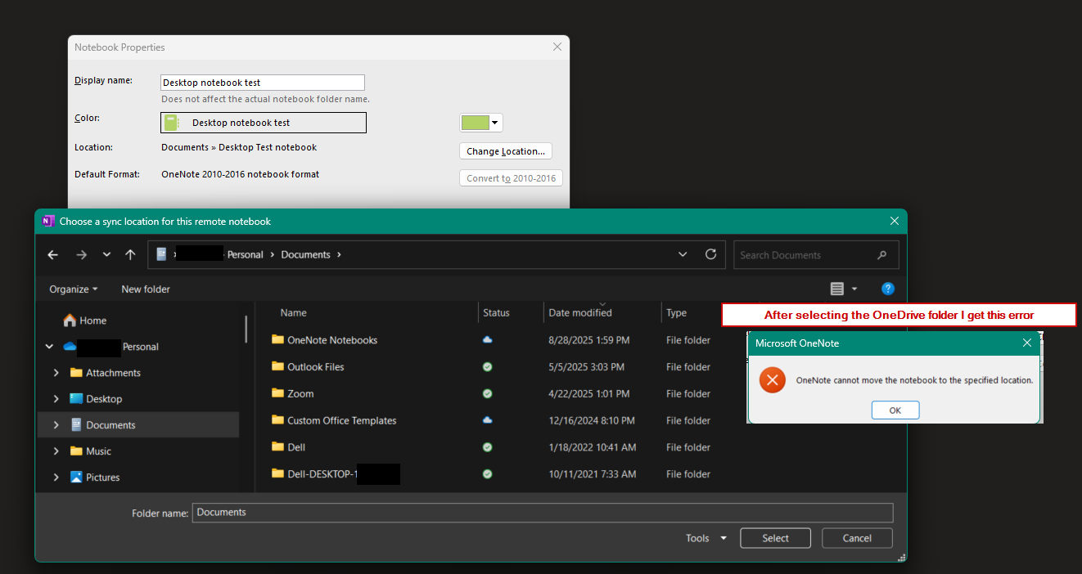Expand the Music tree node

pos(56,451)
